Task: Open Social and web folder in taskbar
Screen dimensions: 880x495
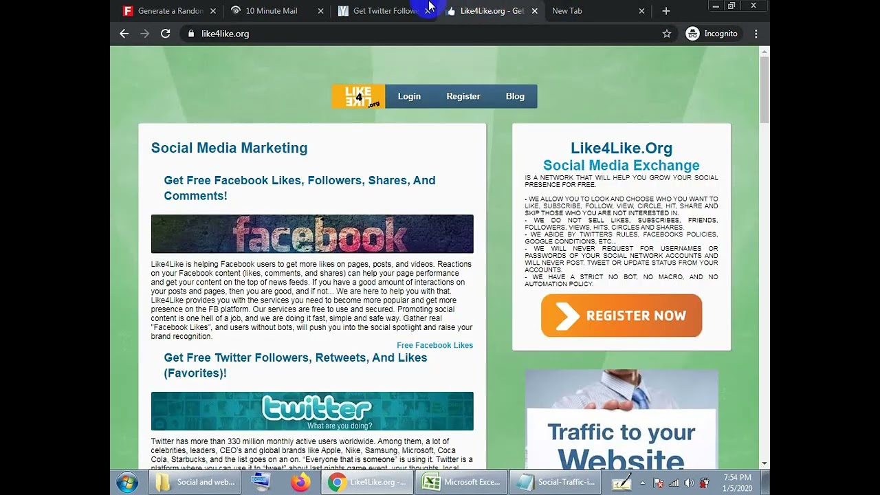Action: coord(194,483)
